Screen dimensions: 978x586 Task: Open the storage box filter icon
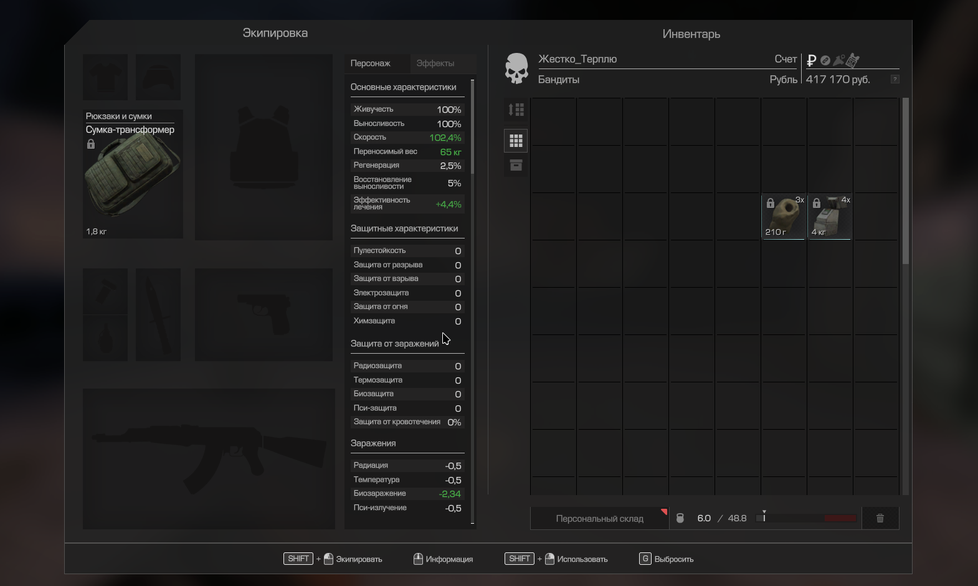(516, 165)
